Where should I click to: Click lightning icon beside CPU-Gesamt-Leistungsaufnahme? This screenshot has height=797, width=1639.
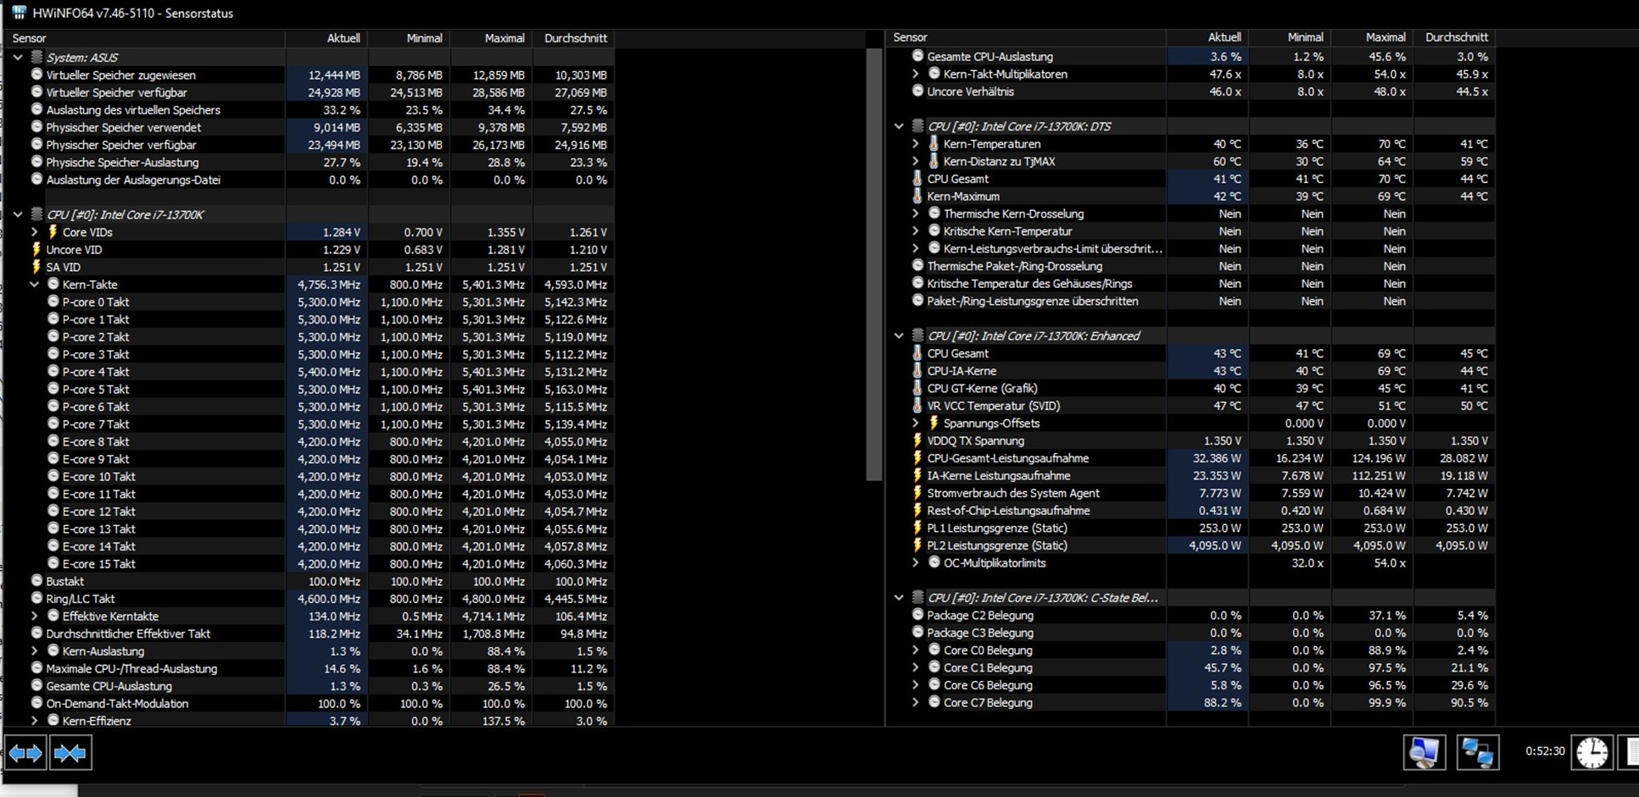917,458
